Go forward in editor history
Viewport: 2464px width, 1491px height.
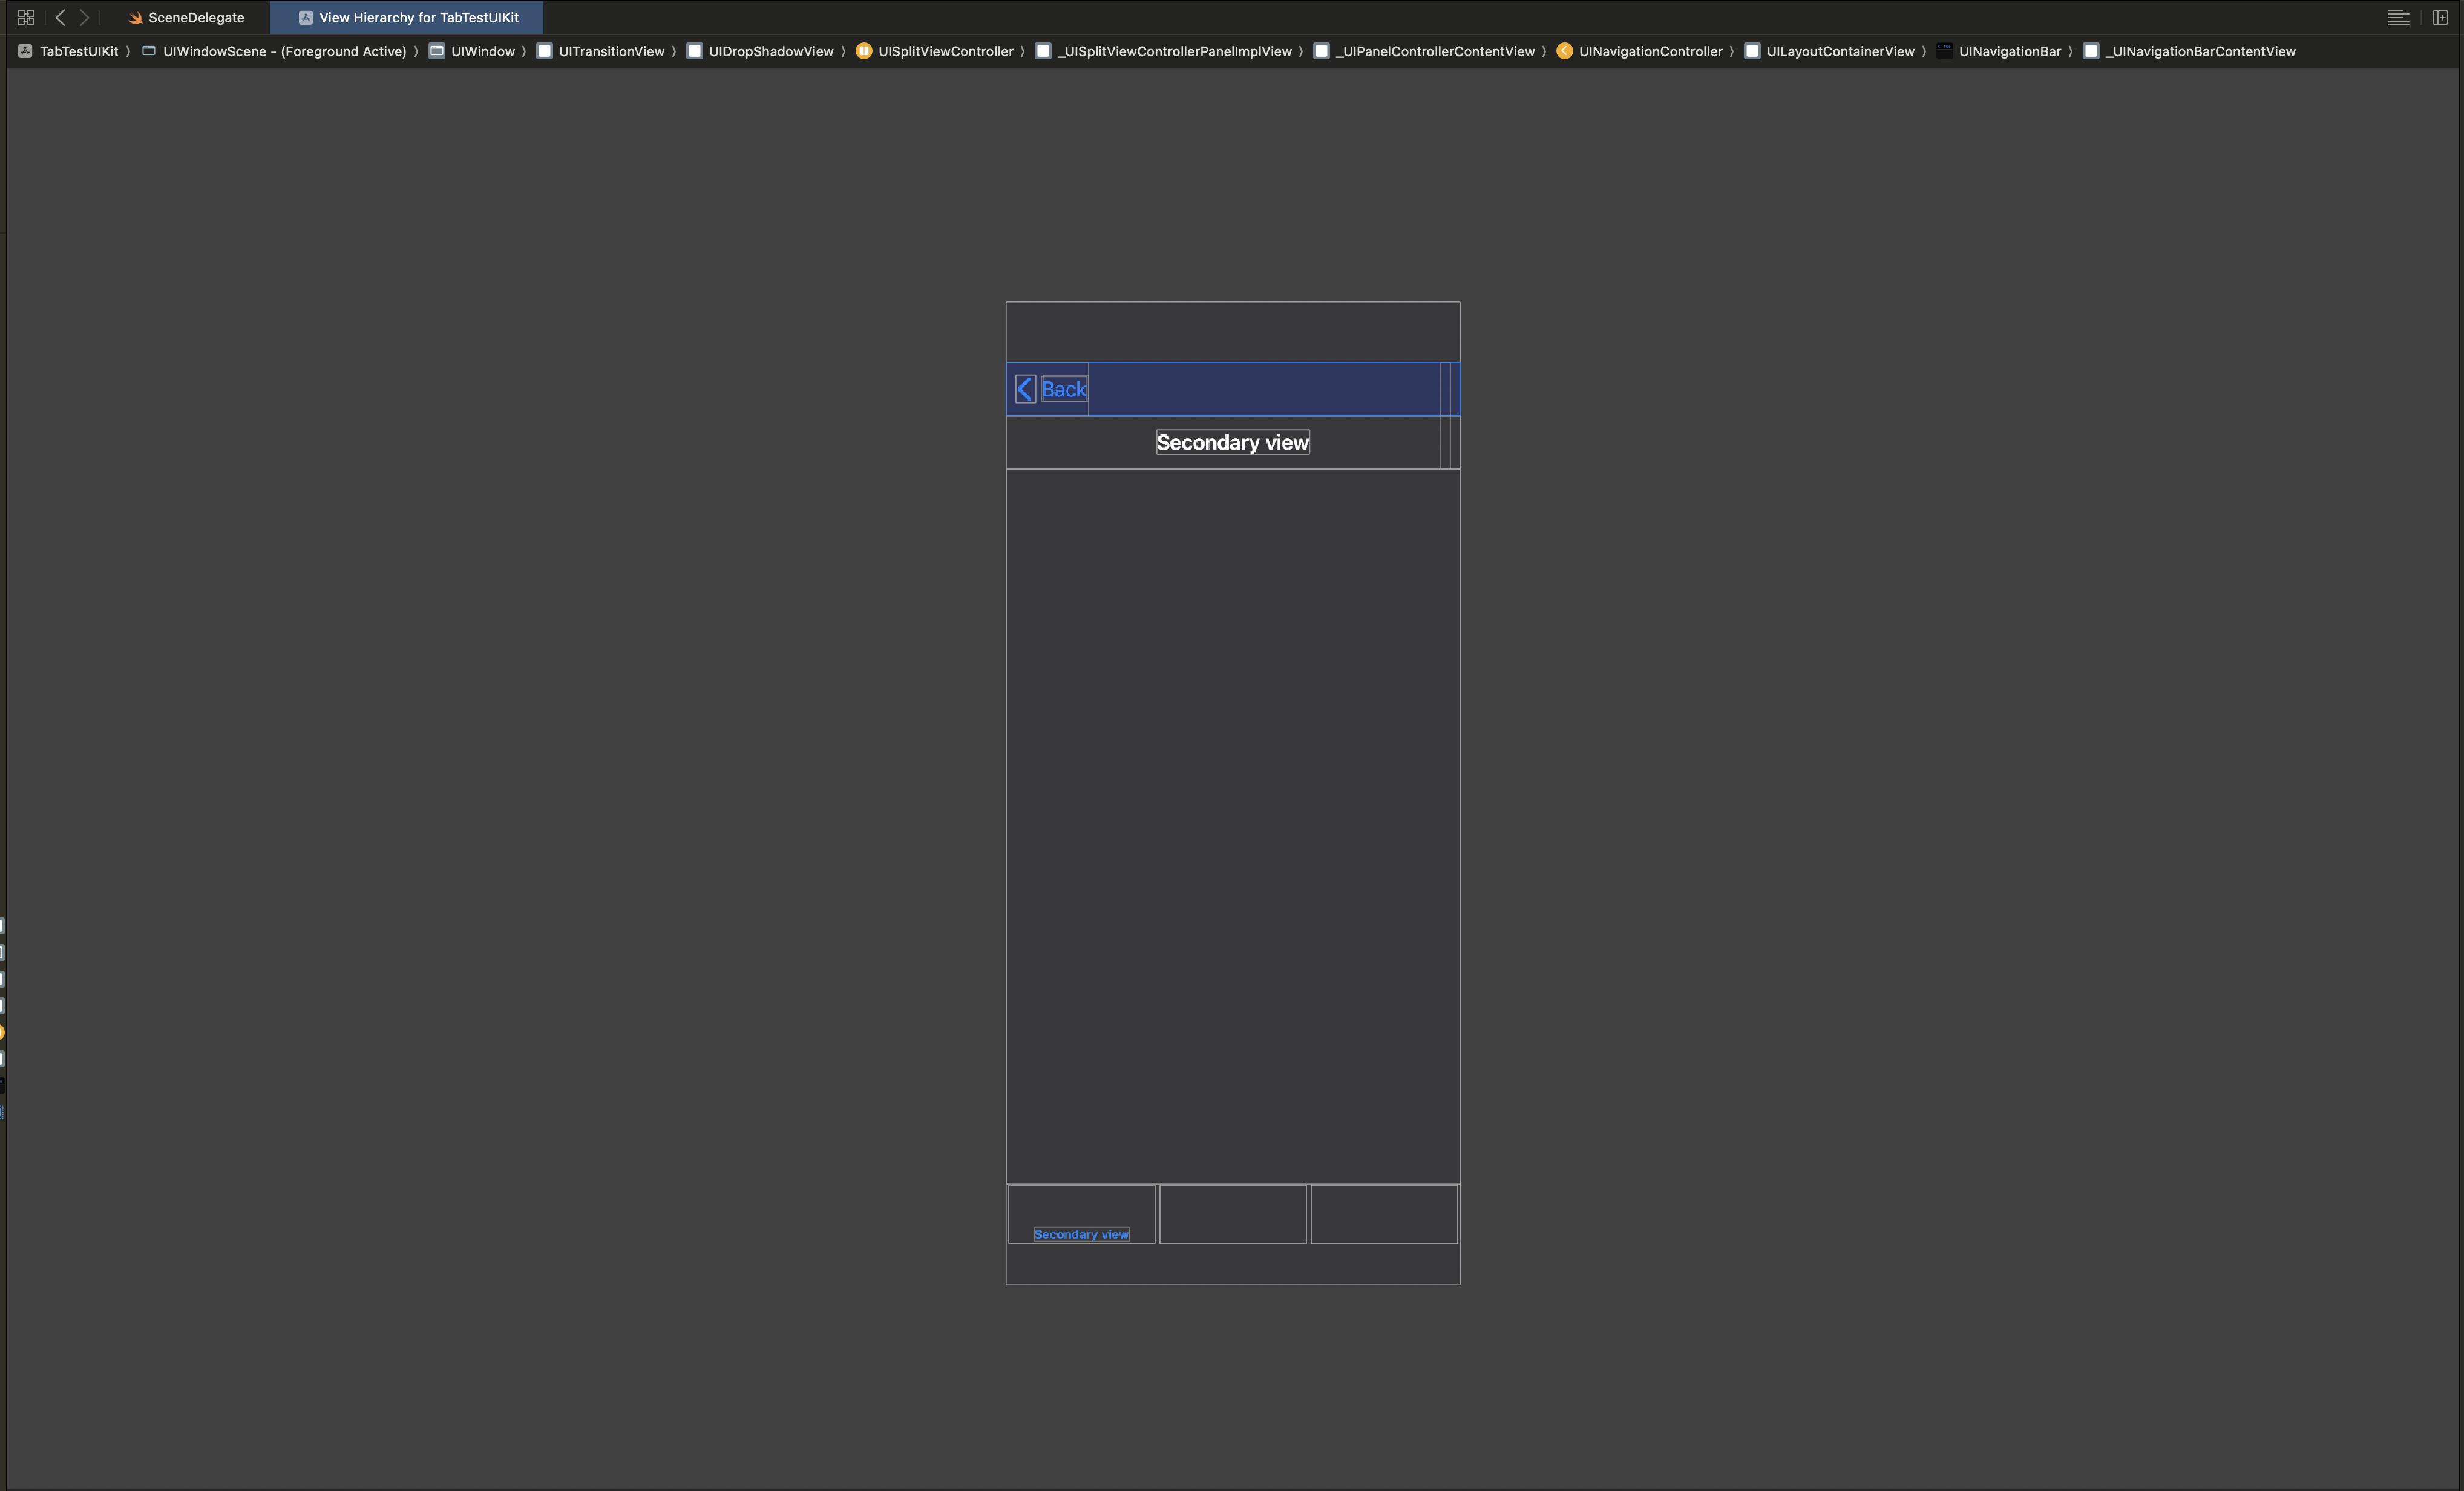[85, 17]
